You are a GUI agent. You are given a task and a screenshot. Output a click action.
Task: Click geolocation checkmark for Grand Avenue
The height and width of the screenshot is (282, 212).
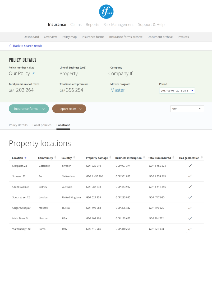click(190, 187)
